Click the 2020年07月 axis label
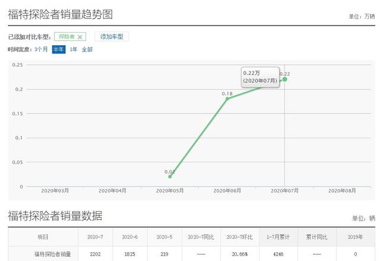 [x=285, y=191]
